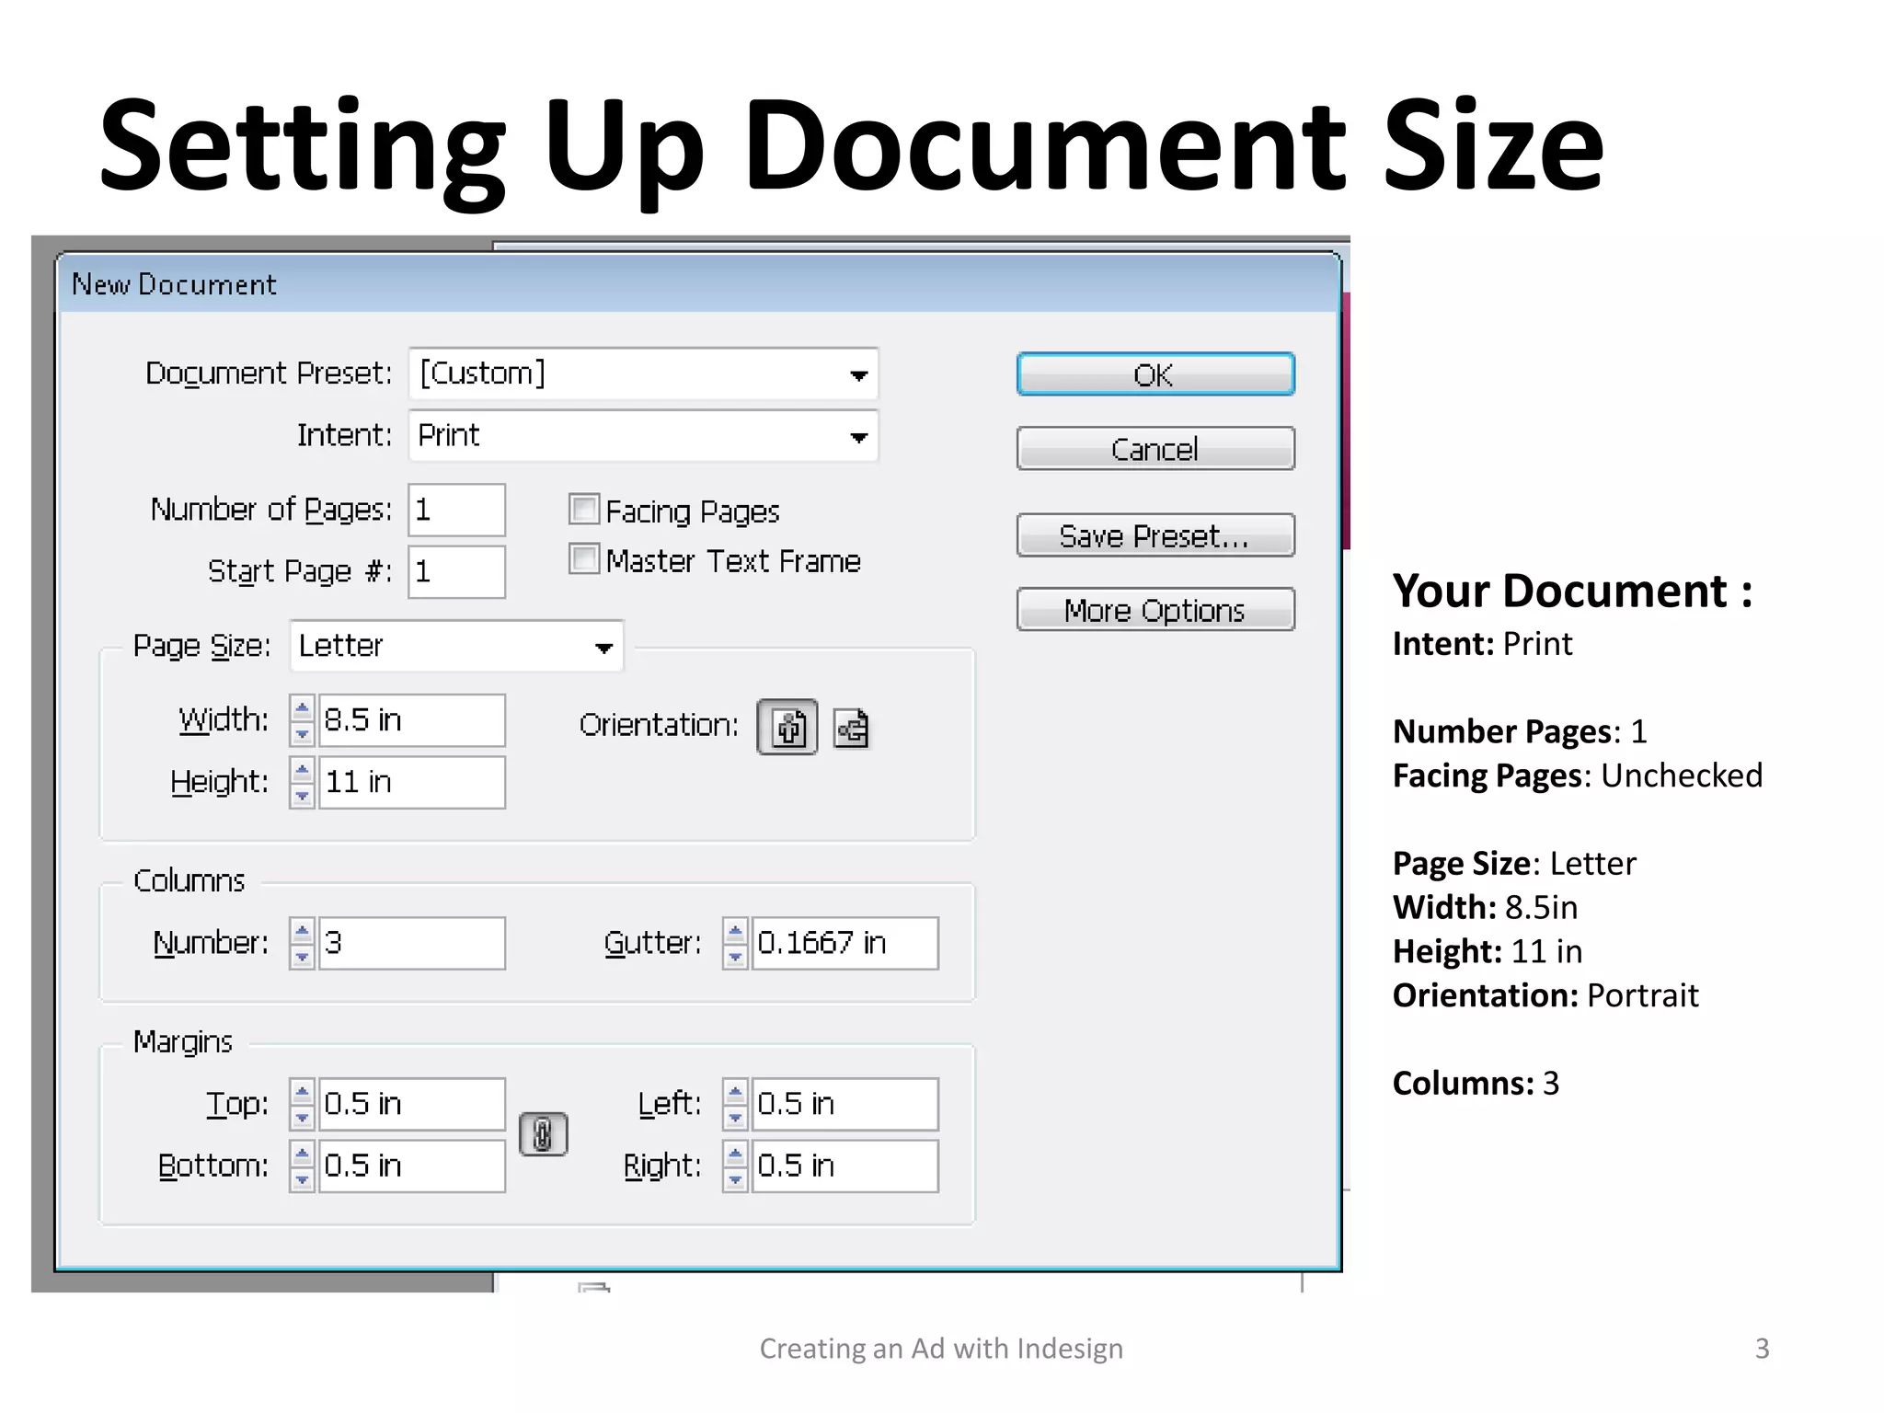Open the Intent dropdown
Screen dimensions: 1884x1413
(643, 435)
